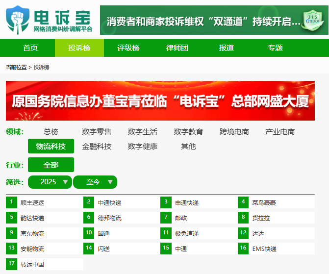Viewport: 329px width, 274px height.
Task: Open 圆通 in the ranking list
Action: [x=103, y=233]
